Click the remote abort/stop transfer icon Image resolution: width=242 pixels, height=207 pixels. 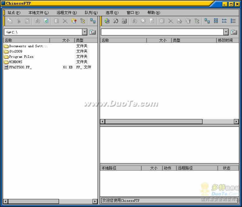point(143,21)
